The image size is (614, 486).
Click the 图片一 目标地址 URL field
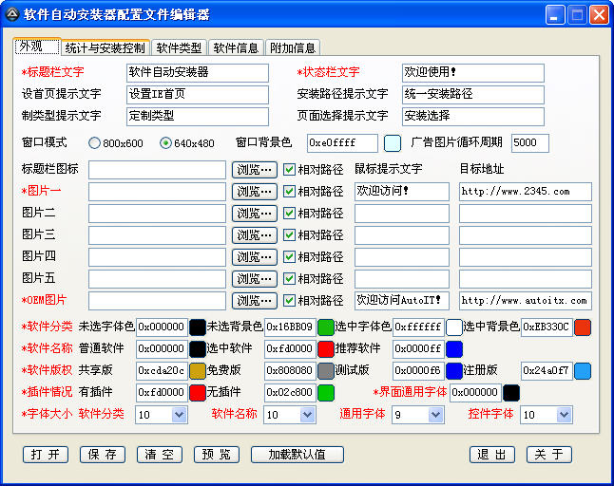click(525, 192)
